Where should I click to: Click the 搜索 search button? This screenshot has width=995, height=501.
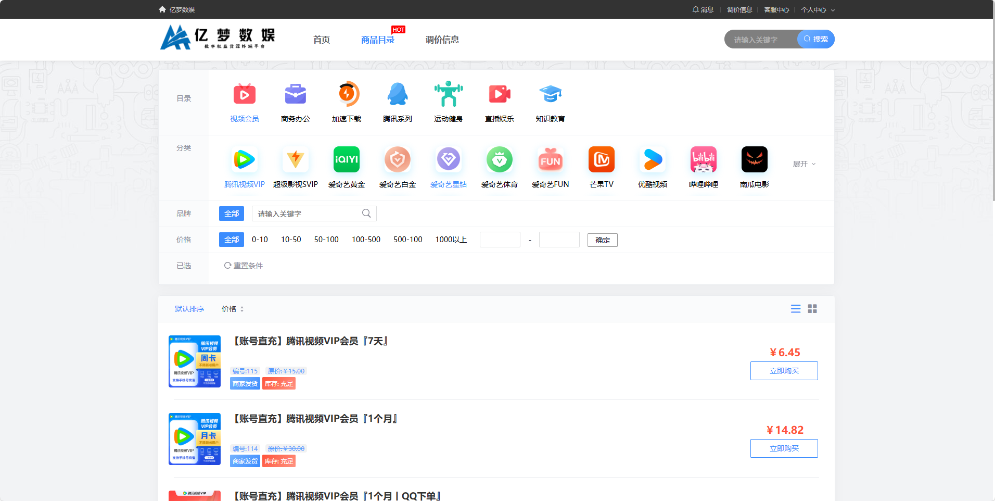click(815, 39)
